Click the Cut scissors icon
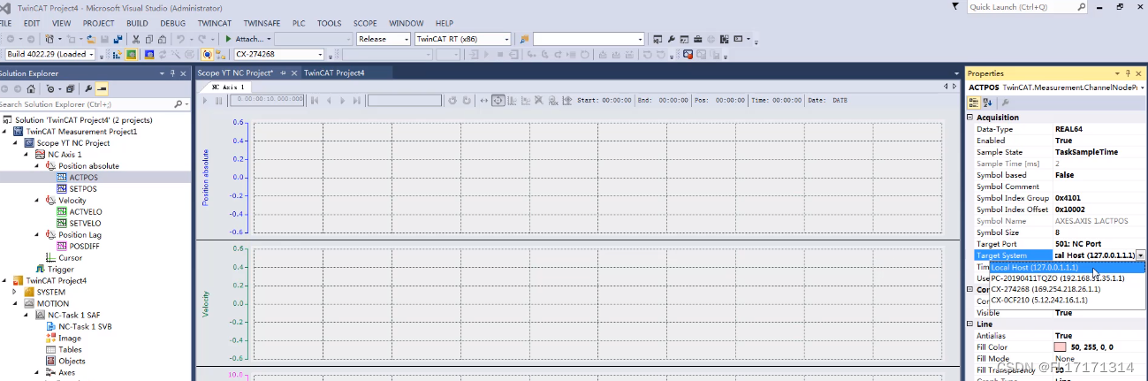The height and width of the screenshot is (381, 1148). click(136, 39)
